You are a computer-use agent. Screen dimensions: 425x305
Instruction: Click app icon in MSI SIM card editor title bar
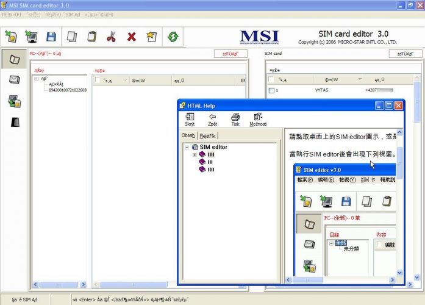pos(4,5)
